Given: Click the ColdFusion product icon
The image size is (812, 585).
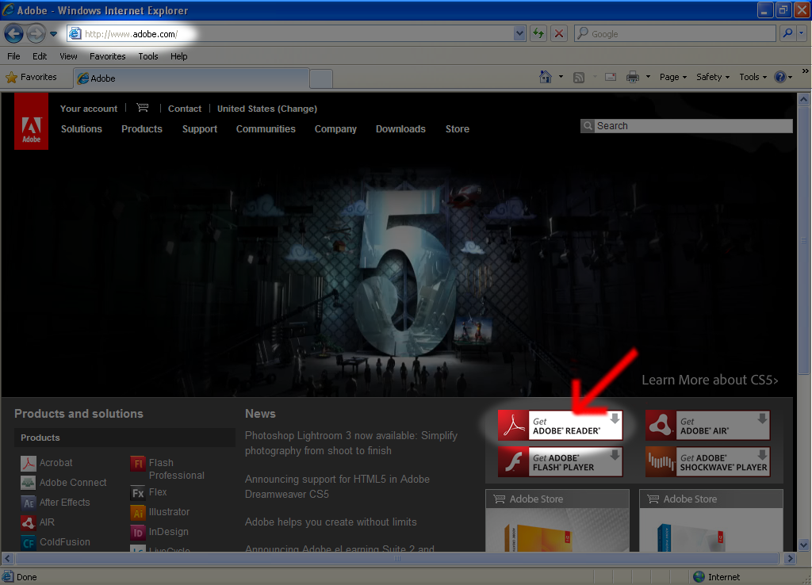Looking at the screenshot, I should (29, 542).
